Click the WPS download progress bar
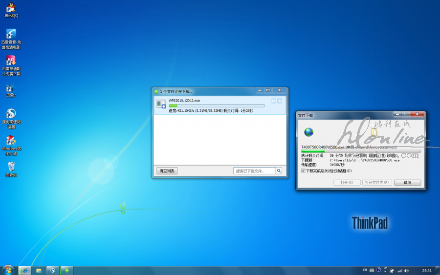This screenshot has height=275, width=440. [x=217, y=106]
